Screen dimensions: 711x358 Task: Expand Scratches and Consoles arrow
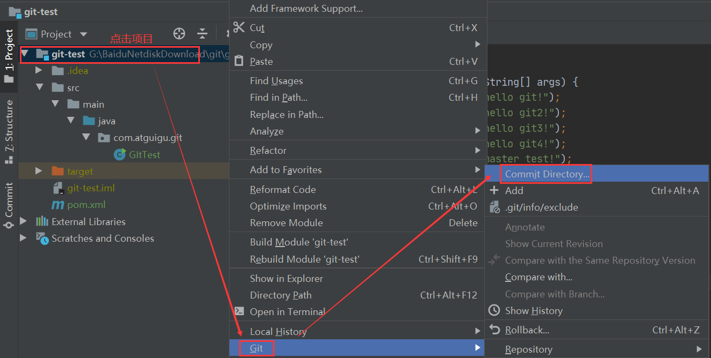click(23, 238)
